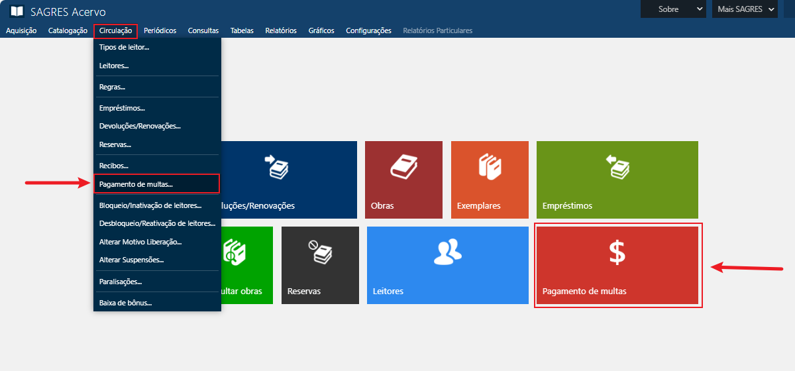Image resolution: width=795 pixels, height=371 pixels.
Task: Click the Devoluções/Renovações tile icon
Action: click(x=276, y=166)
